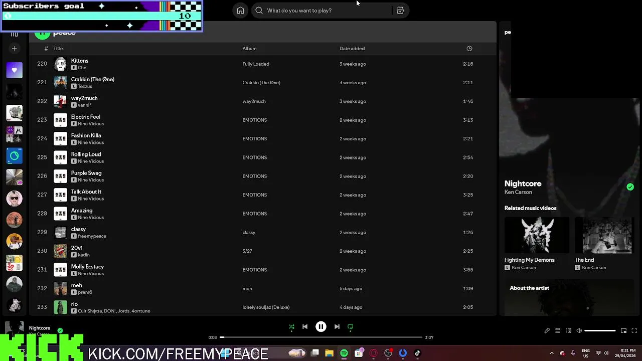
Task: Click Kittens album cover thumbnail
Action: (x=60, y=64)
